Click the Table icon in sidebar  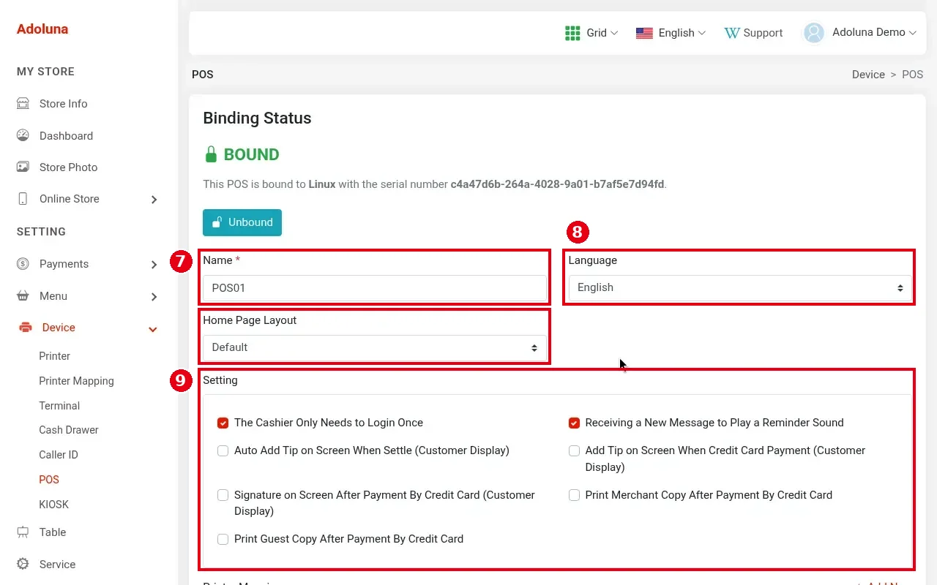pos(23,532)
